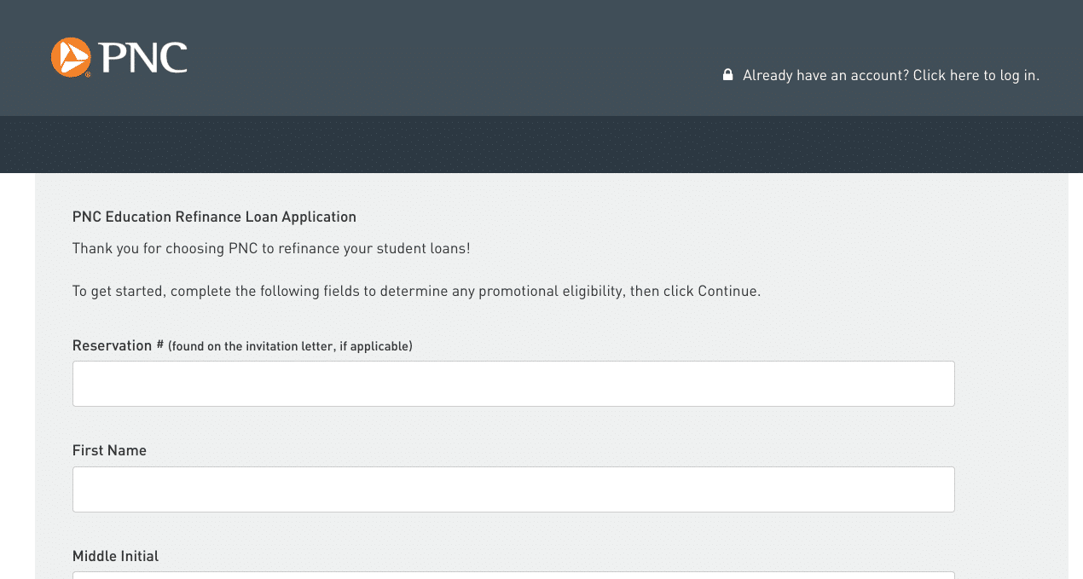Image resolution: width=1083 pixels, height=579 pixels.
Task: Select the First Name text box
Action: tap(513, 489)
